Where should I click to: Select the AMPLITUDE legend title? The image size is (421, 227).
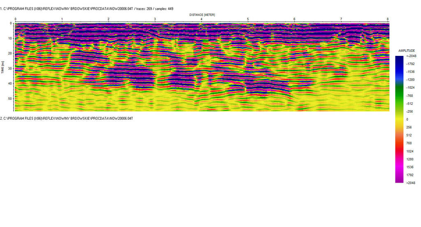pos(406,51)
